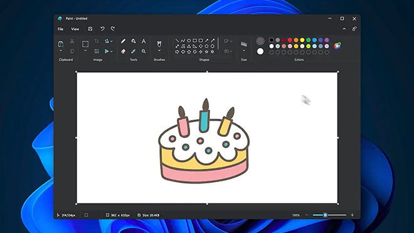This screenshot has height=233, width=414.
Task: Click the zoom in plus button
Action: pyautogui.click(x=353, y=215)
